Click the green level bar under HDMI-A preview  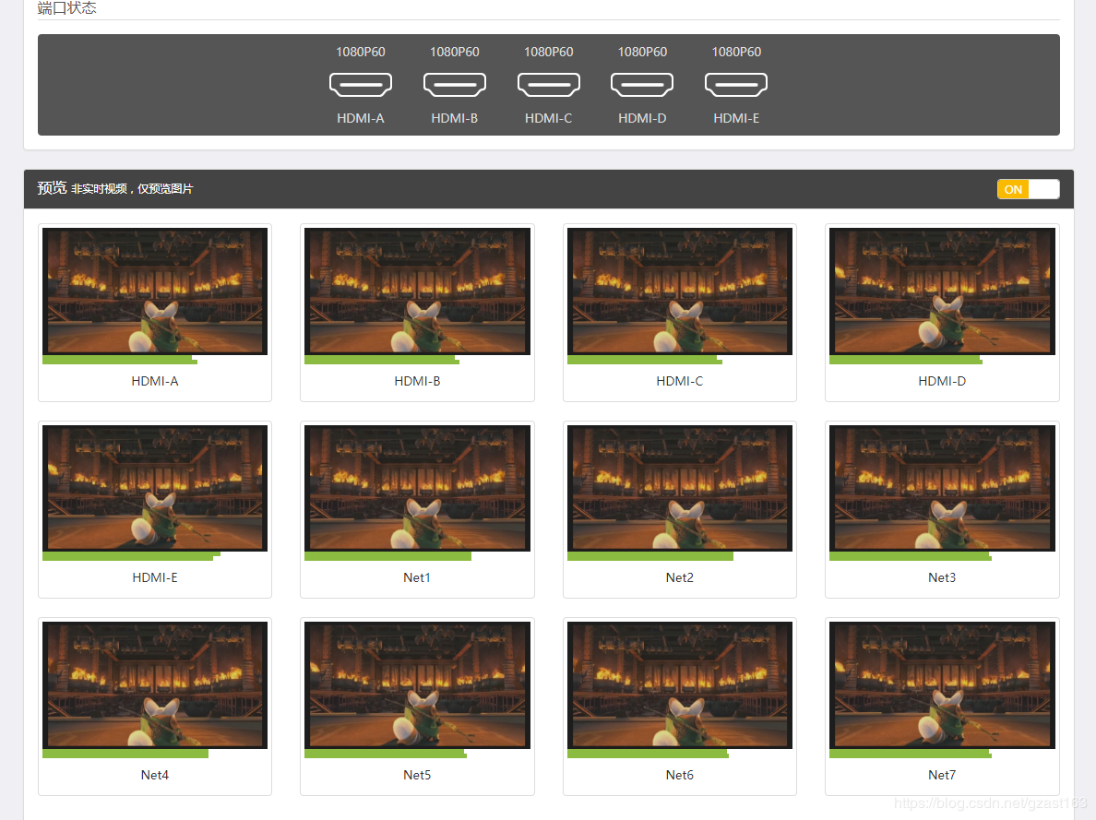pos(120,360)
